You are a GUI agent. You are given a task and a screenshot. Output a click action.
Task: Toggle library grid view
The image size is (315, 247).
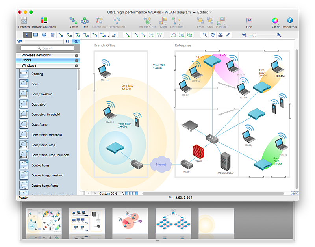68,42
